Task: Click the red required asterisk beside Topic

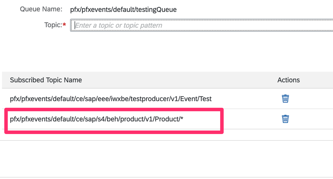Action: pos(64,25)
